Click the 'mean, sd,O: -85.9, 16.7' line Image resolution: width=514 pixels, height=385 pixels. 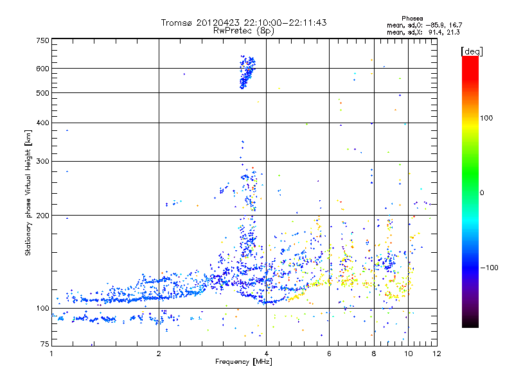[424, 25]
